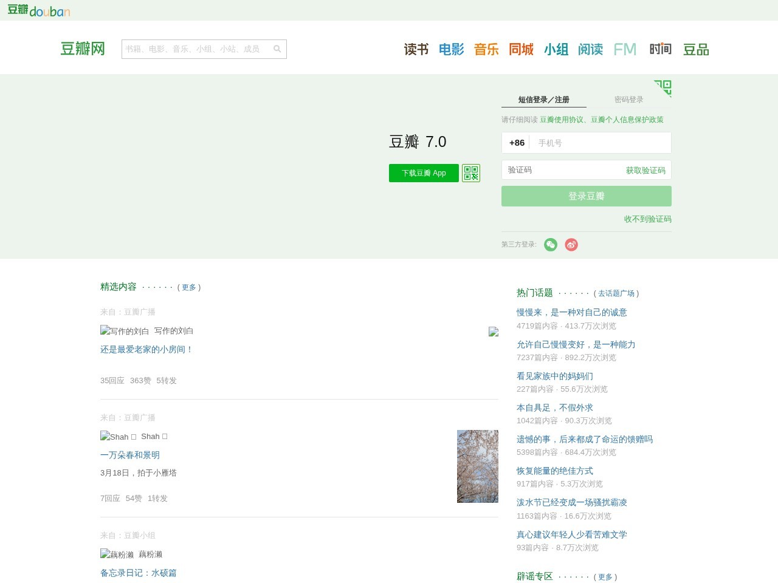The width and height of the screenshot is (778, 583).
Task: Open topic 看见家族中的妈妈们
Action: point(555,376)
